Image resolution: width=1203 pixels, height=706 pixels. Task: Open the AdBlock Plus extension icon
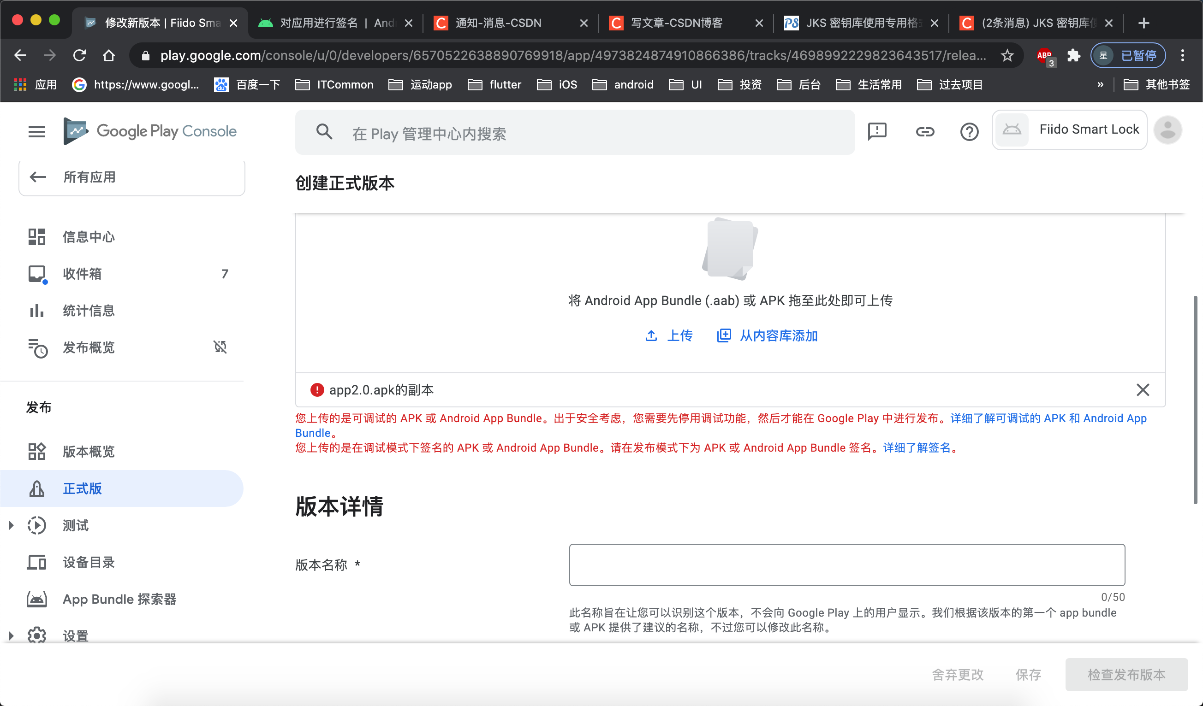pyautogui.click(x=1044, y=56)
